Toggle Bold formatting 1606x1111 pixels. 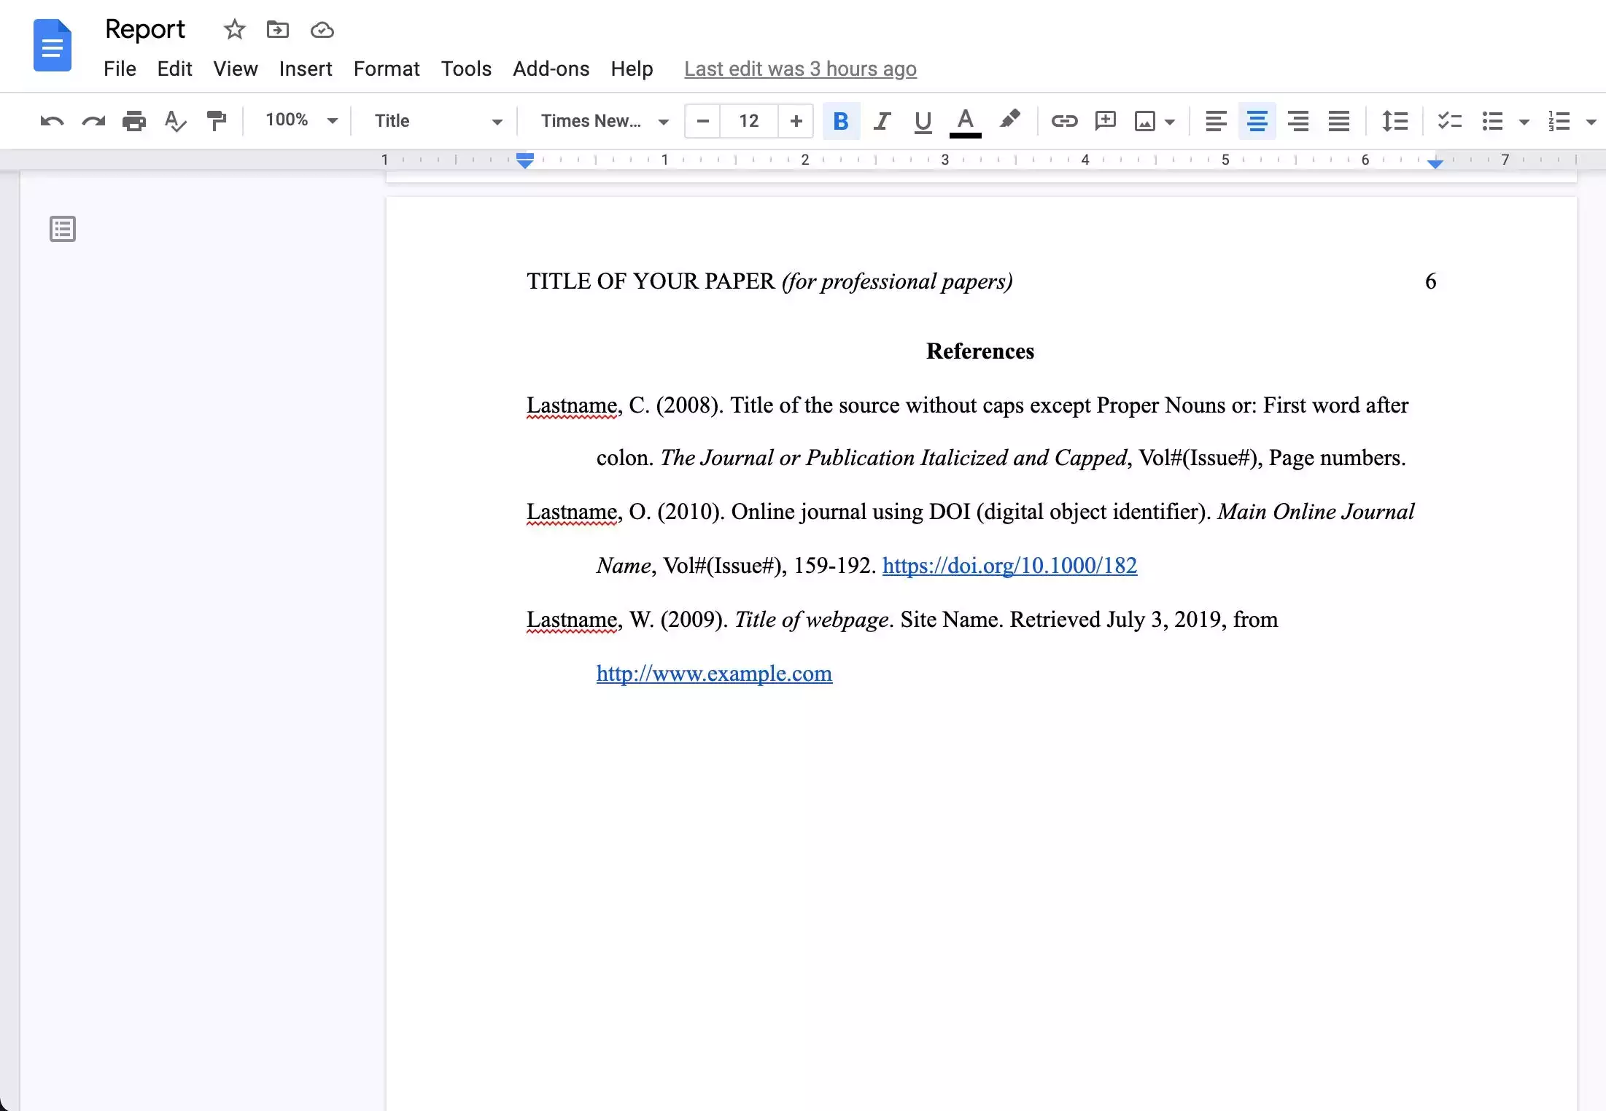(841, 121)
